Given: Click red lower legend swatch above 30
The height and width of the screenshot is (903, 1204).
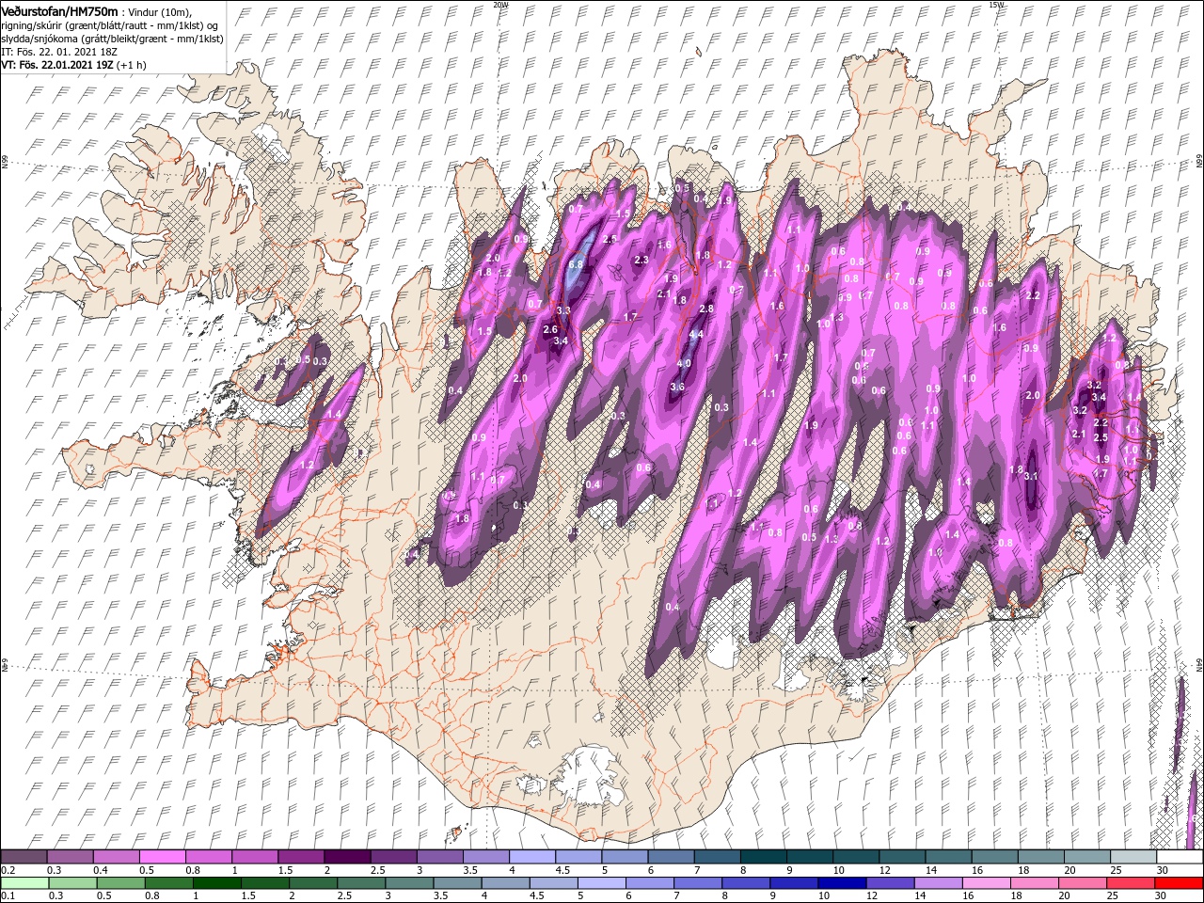Looking at the screenshot, I should coord(1179,883).
